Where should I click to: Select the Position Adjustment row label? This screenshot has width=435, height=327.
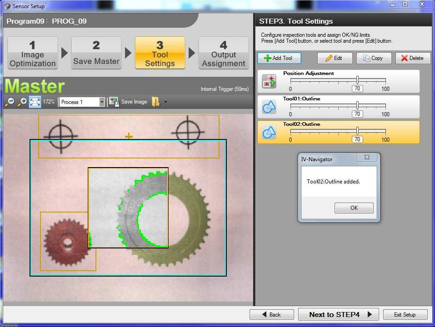[x=309, y=73]
